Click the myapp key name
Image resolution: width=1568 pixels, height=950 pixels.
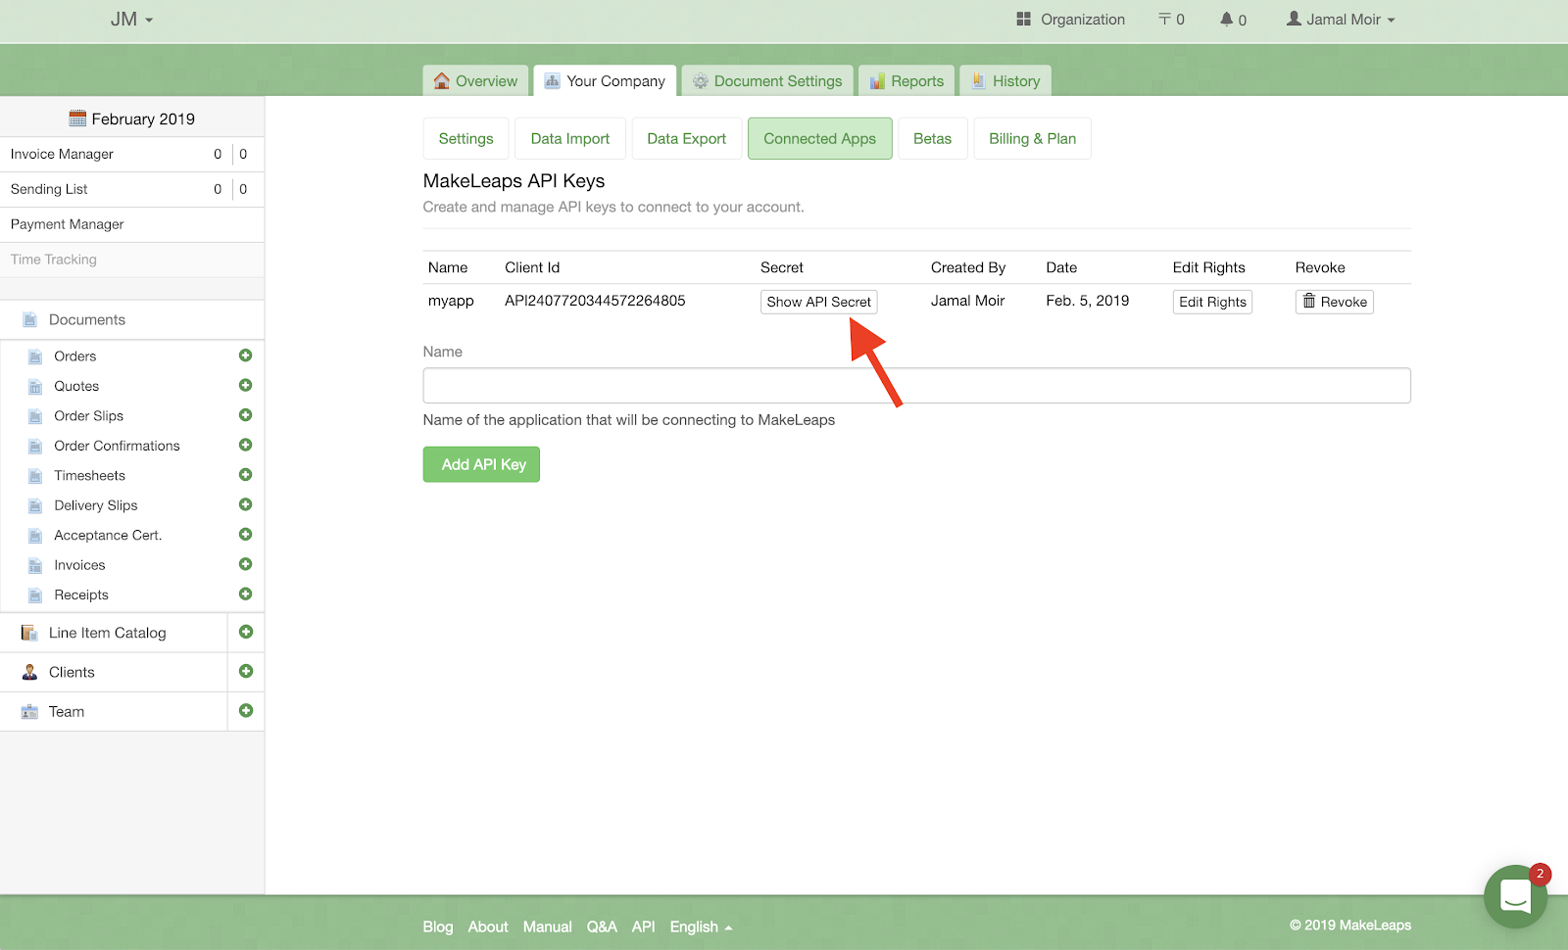coord(451,301)
